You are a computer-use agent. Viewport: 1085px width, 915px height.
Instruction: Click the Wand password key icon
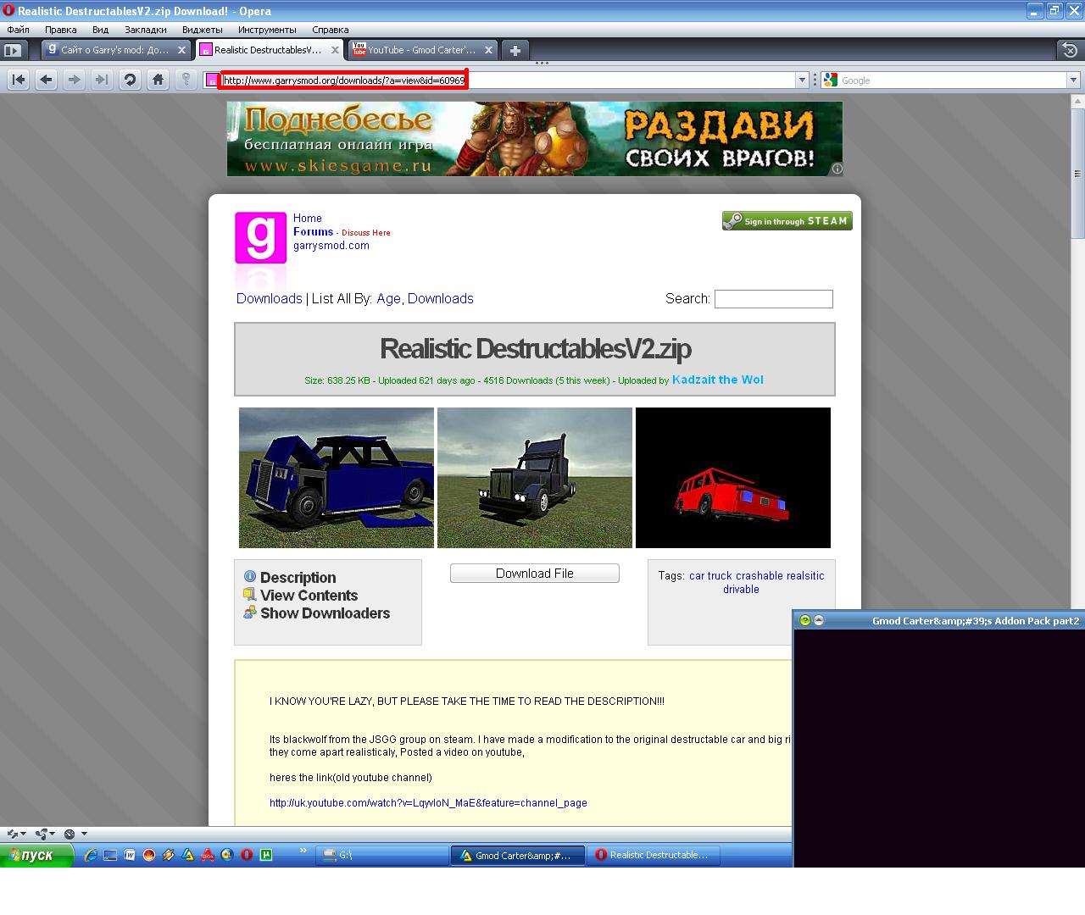tap(186, 80)
